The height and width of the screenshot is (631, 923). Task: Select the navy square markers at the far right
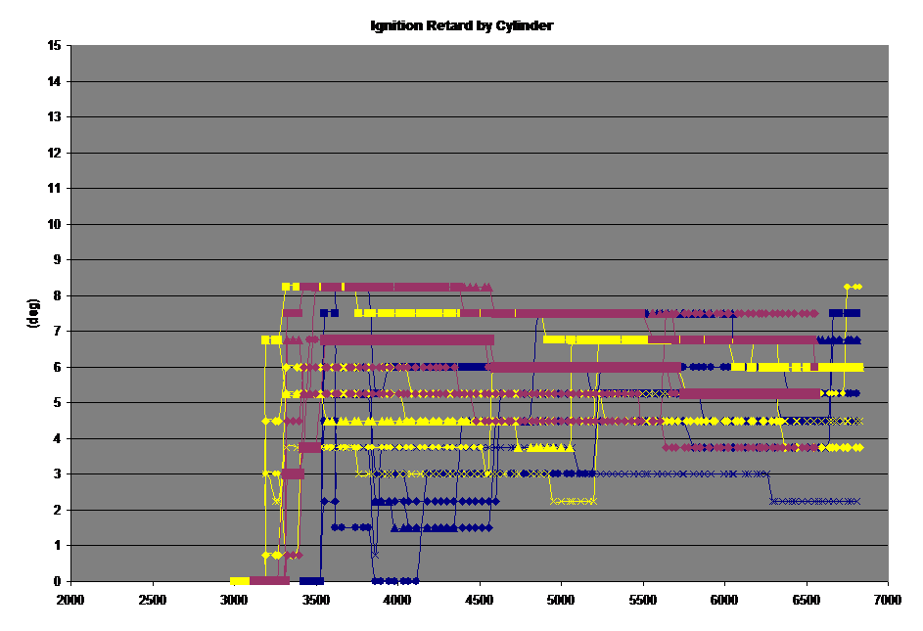click(x=845, y=313)
